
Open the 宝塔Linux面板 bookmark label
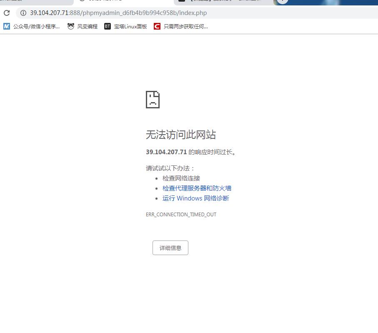[x=130, y=26]
